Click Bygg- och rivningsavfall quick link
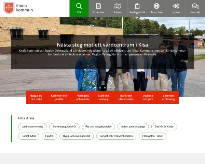Viewport: 205px width, 164px height. 77,136
